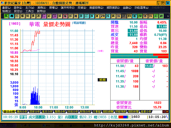The height and width of the screenshot is (128, 171).
Task: Click the tab scroll left arrow
Action: 164,112
